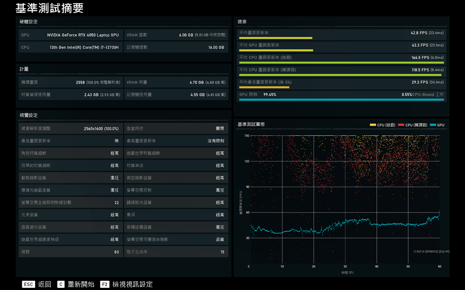The height and width of the screenshot is (290, 465).
Task: Click the 基準測試摘要 page title
Action: coord(49,8)
